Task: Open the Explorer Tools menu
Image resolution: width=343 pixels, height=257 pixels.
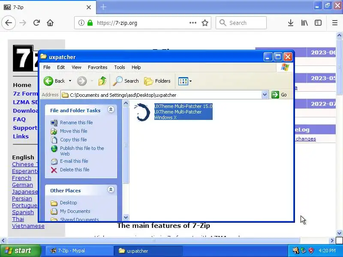Action: pos(120,67)
